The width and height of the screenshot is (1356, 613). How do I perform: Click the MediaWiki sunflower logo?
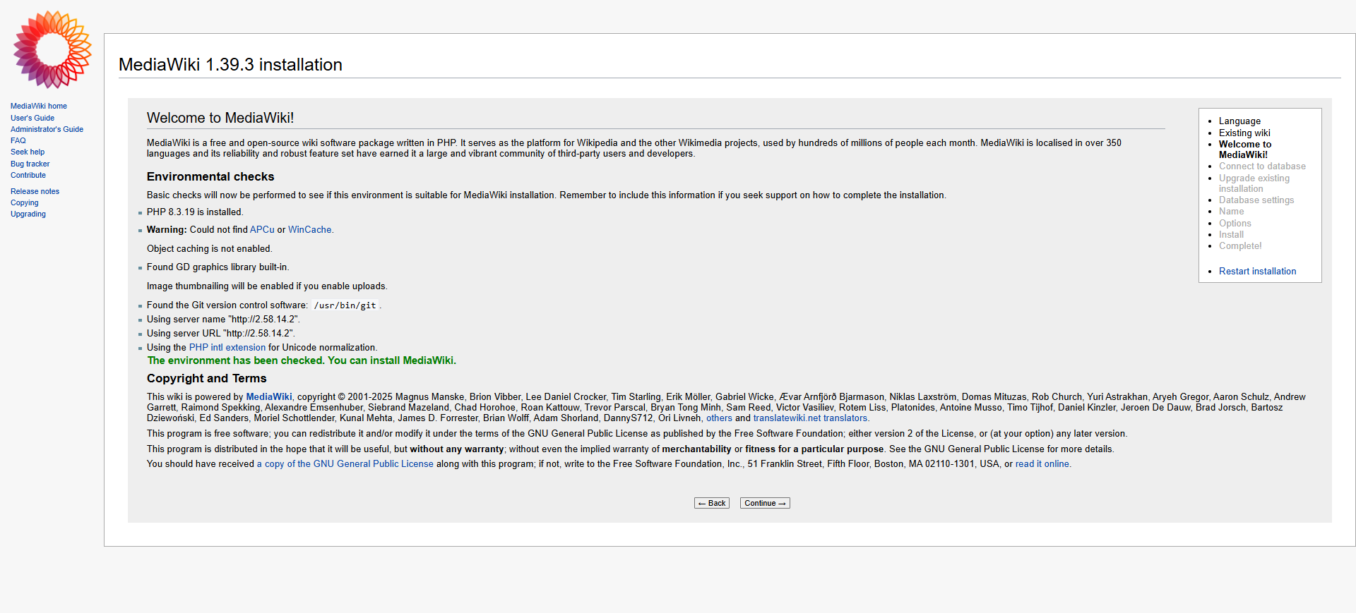(x=52, y=49)
